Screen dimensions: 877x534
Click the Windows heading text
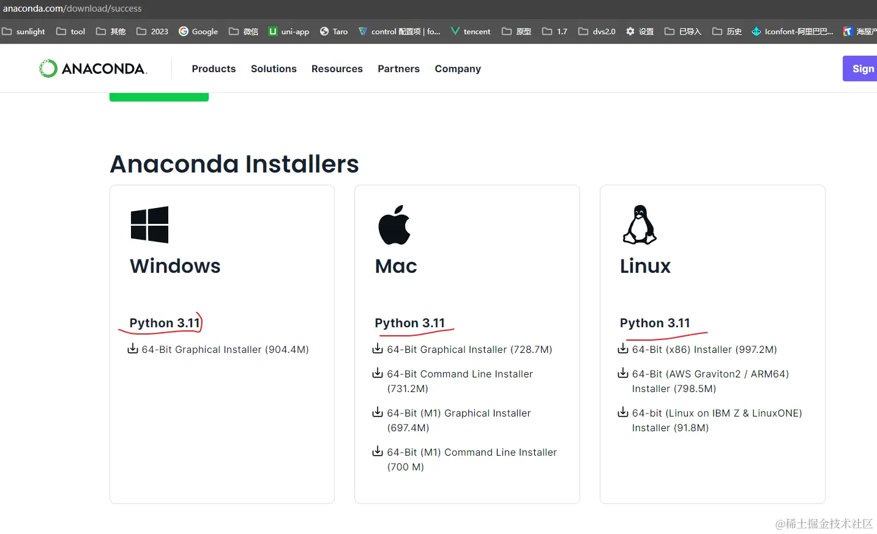coord(175,266)
